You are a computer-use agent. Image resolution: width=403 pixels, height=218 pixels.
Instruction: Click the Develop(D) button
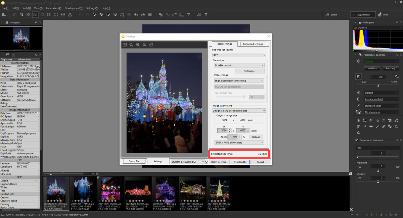coord(240,162)
